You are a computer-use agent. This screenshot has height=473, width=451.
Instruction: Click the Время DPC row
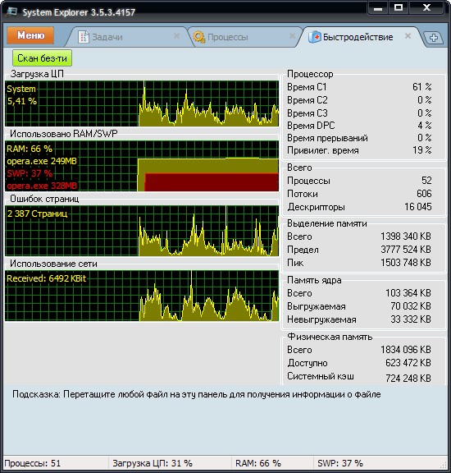tap(359, 126)
